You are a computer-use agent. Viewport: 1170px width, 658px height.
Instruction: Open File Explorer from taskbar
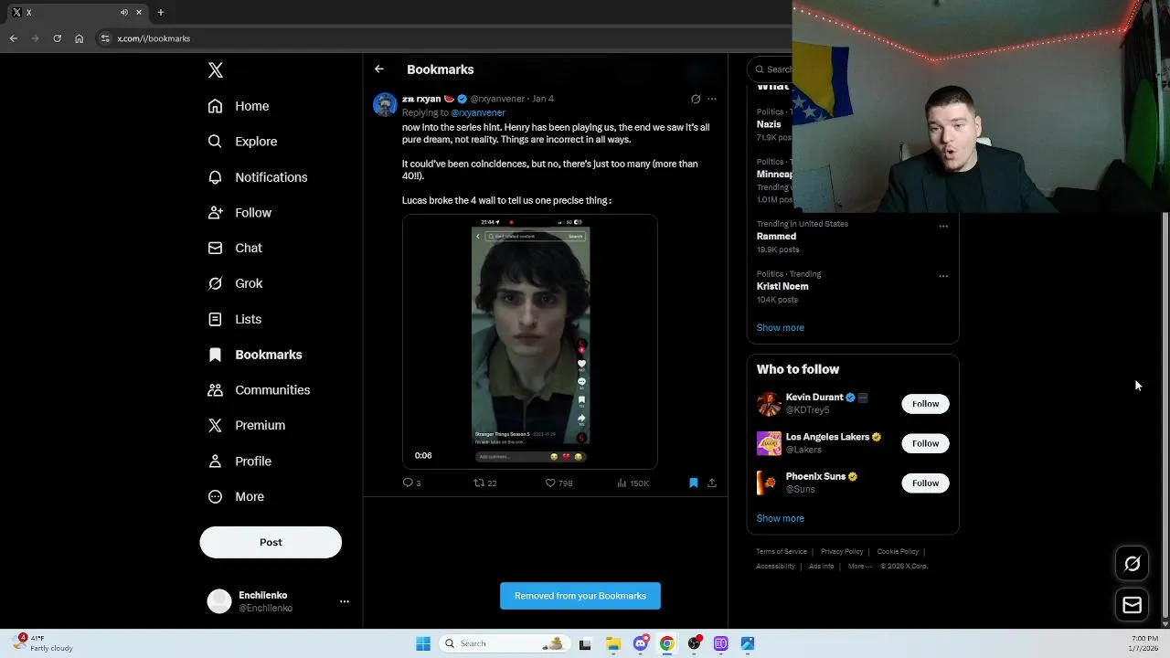point(613,643)
